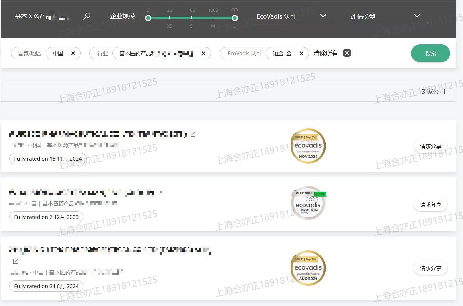Remove the 基本医药产品 industry filter chip
The width and height of the screenshot is (463, 306).
203,54
